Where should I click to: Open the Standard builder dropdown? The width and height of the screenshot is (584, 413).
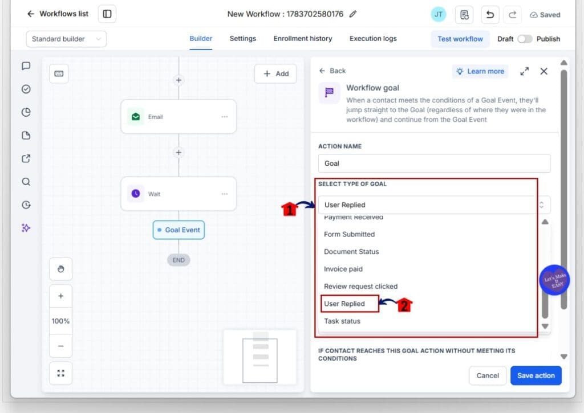66,39
